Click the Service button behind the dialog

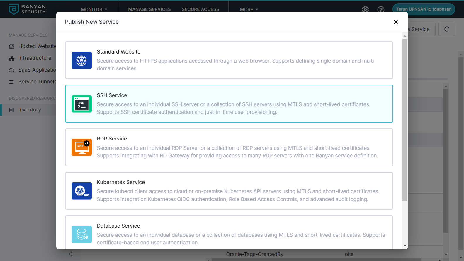421,29
